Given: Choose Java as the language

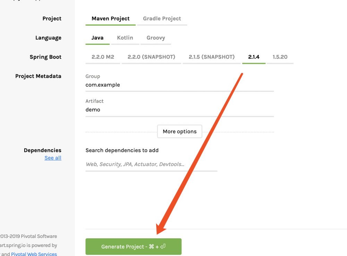Looking at the screenshot, I should tap(98, 38).
